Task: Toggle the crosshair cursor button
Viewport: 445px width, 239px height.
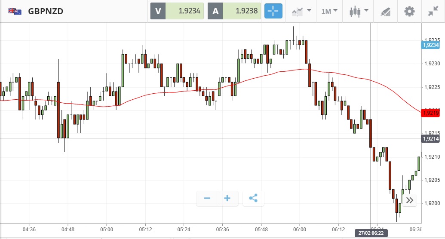Action: (x=273, y=11)
